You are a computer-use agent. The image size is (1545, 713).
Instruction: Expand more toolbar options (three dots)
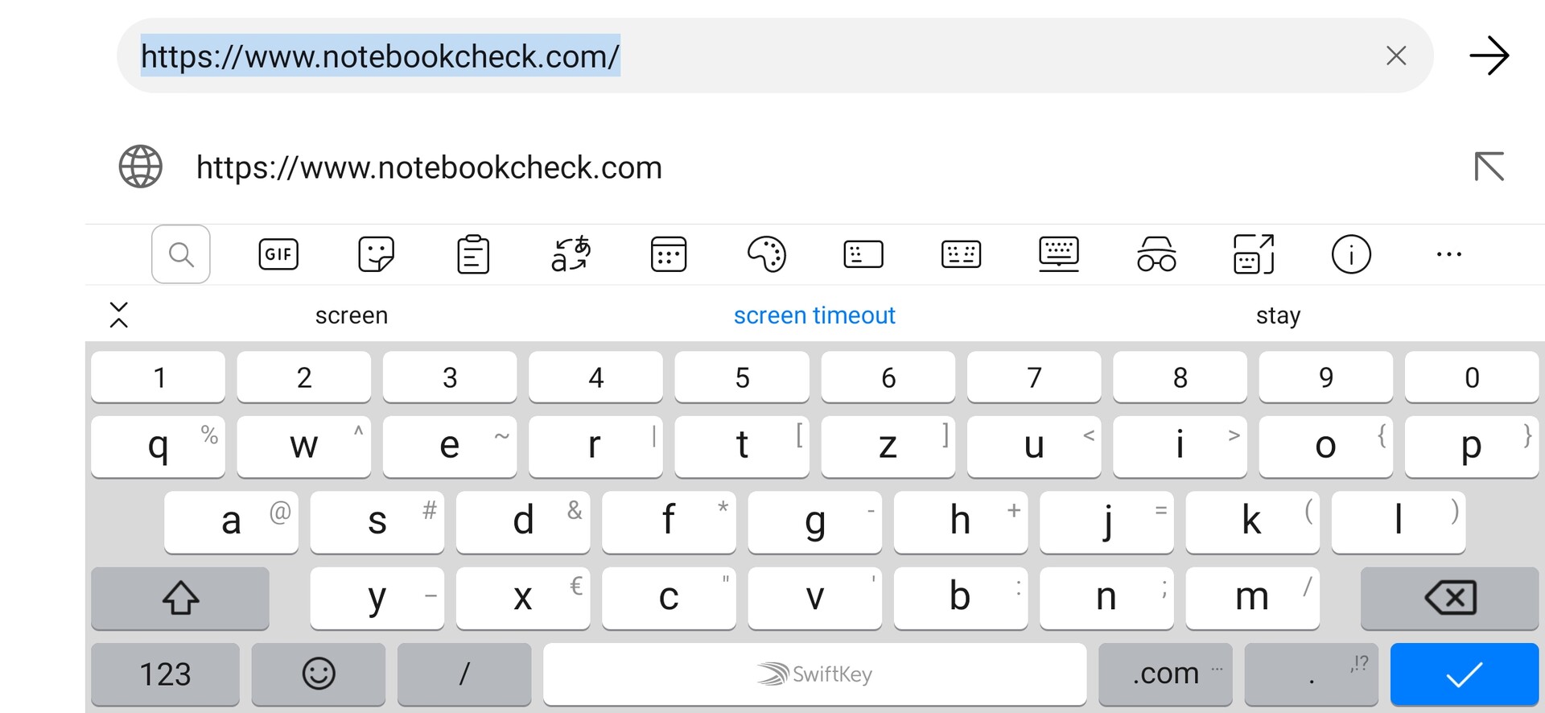coord(1448,254)
